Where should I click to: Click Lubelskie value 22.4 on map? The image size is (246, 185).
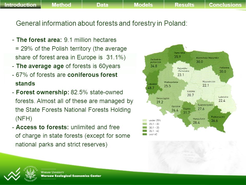pos(222,100)
